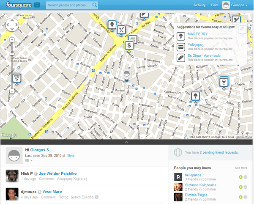Dismiss hellopanos with grey minus

(246, 177)
